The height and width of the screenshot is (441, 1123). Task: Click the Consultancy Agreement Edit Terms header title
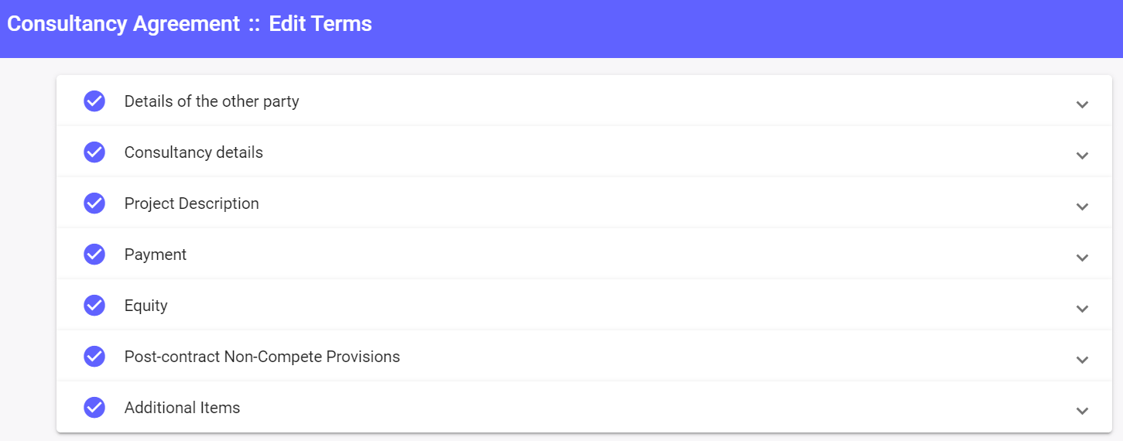pyautogui.click(x=190, y=24)
